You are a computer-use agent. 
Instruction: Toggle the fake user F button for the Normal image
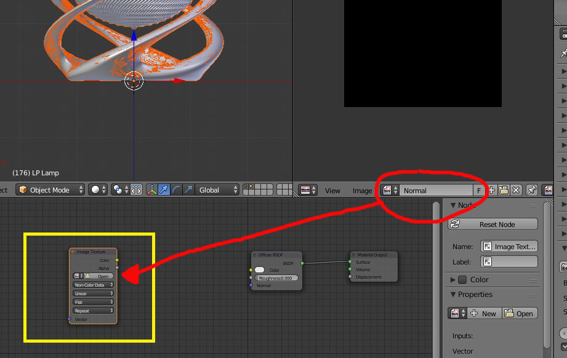point(479,189)
